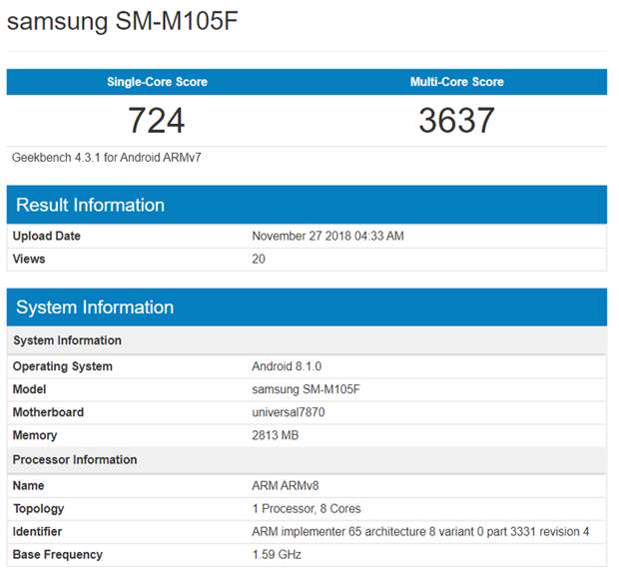Click the samsung SM-M105F page title

tap(123, 21)
